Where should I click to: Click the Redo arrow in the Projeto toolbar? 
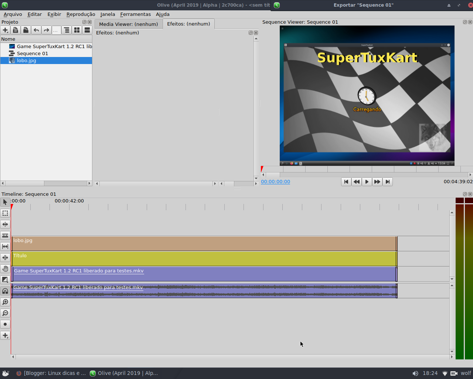[46, 30]
